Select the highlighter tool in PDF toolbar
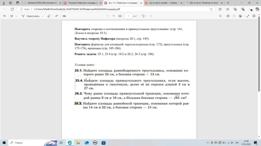This screenshot has height=146, width=261. 12,16
